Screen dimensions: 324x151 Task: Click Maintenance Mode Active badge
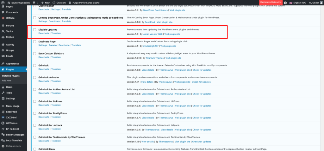point(271,2)
